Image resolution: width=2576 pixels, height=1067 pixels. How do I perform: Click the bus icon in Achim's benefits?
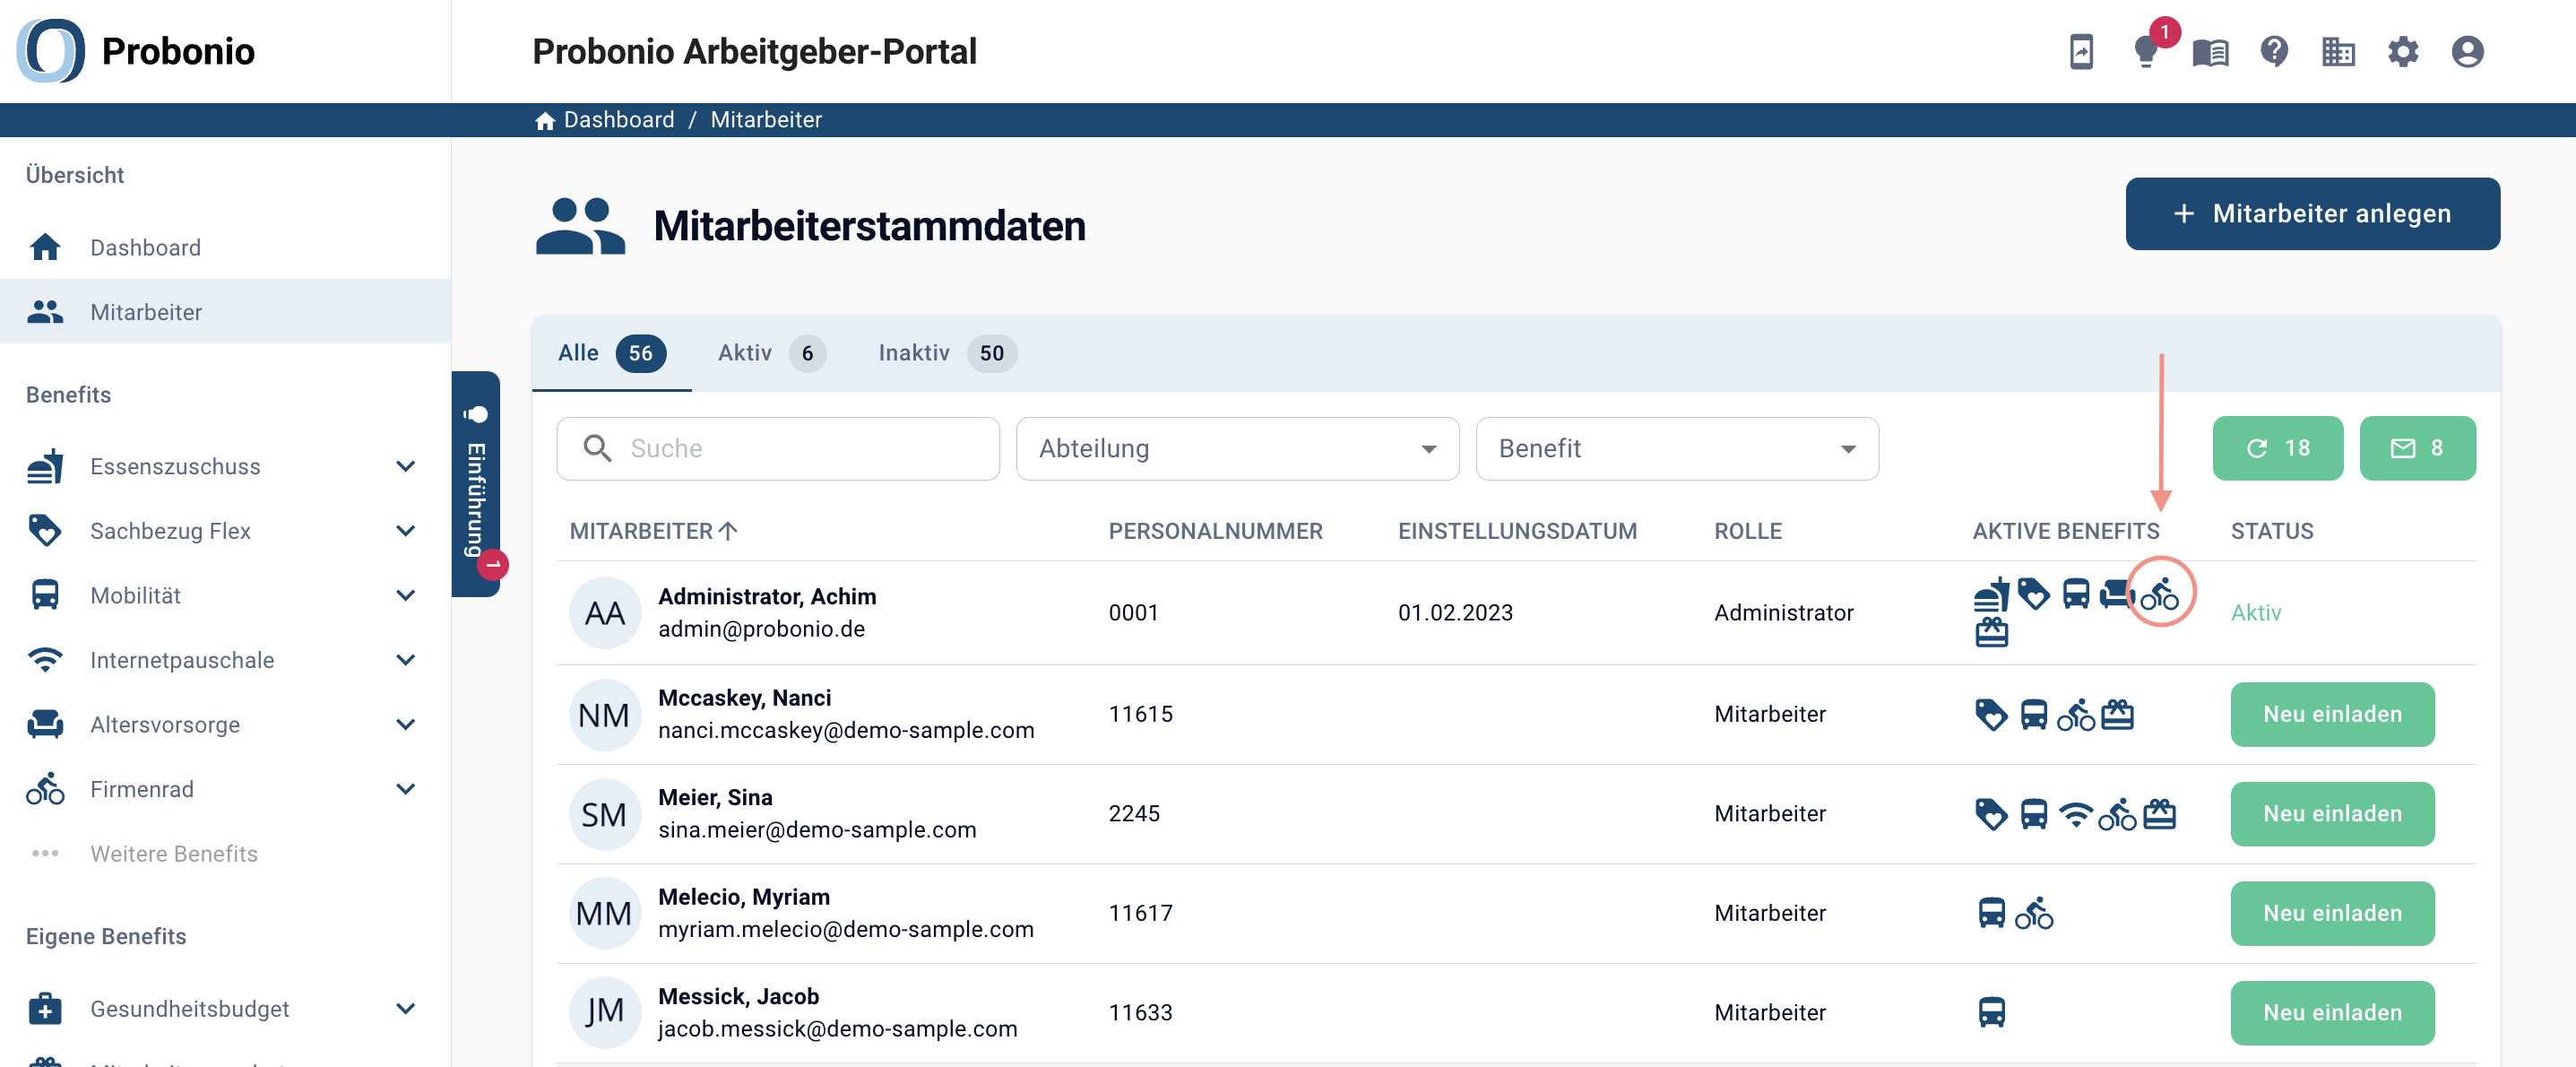tap(2076, 594)
